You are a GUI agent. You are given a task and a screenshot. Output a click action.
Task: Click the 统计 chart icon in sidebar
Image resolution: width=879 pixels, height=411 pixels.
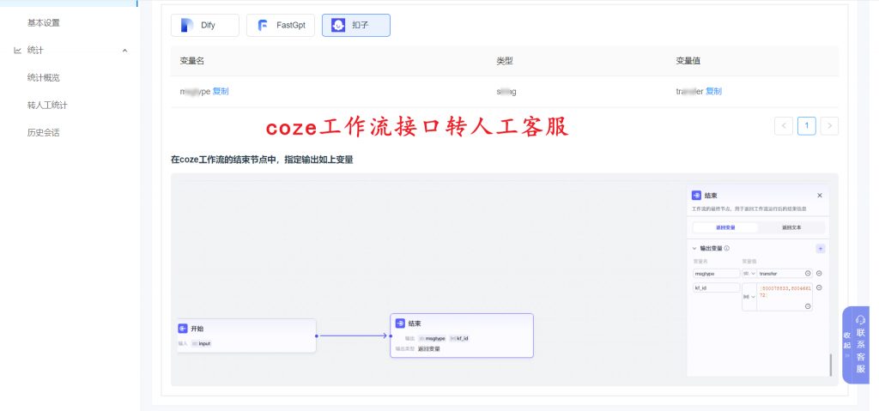coord(17,51)
